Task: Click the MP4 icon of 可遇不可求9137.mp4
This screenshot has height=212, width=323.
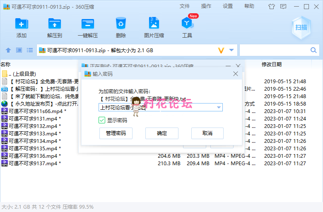Action: [4, 164]
